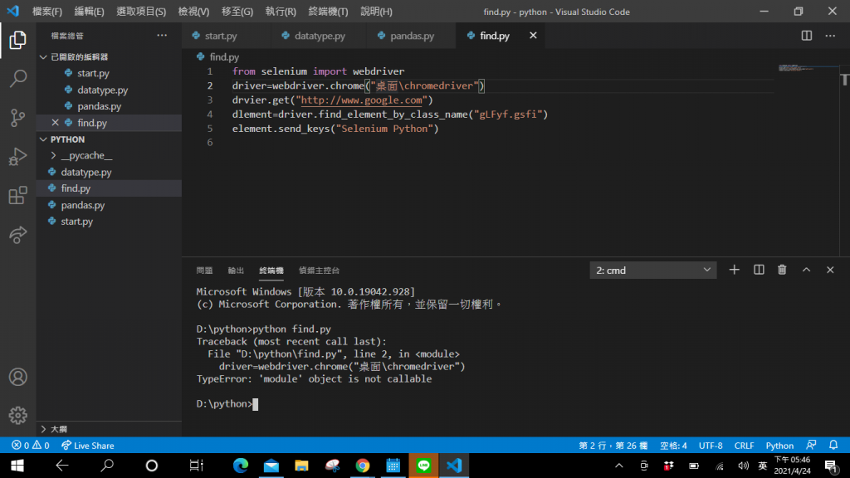Open the Search view in activity bar
The image size is (850, 478).
point(18,79)
